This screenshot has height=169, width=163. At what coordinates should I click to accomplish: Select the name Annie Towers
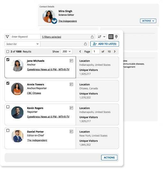(36, 85)
